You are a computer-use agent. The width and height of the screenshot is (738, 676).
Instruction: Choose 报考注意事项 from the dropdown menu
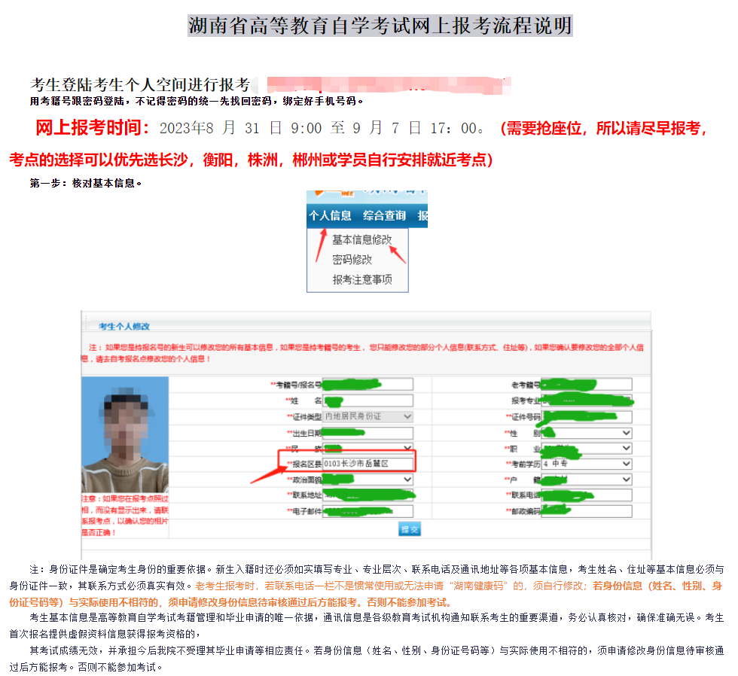pyautogui.click(x=362, y=280)
